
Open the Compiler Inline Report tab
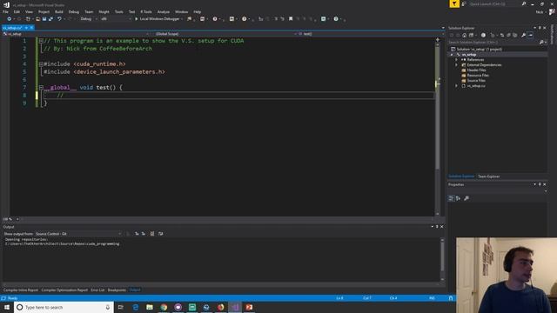click(x=21, y=290)
